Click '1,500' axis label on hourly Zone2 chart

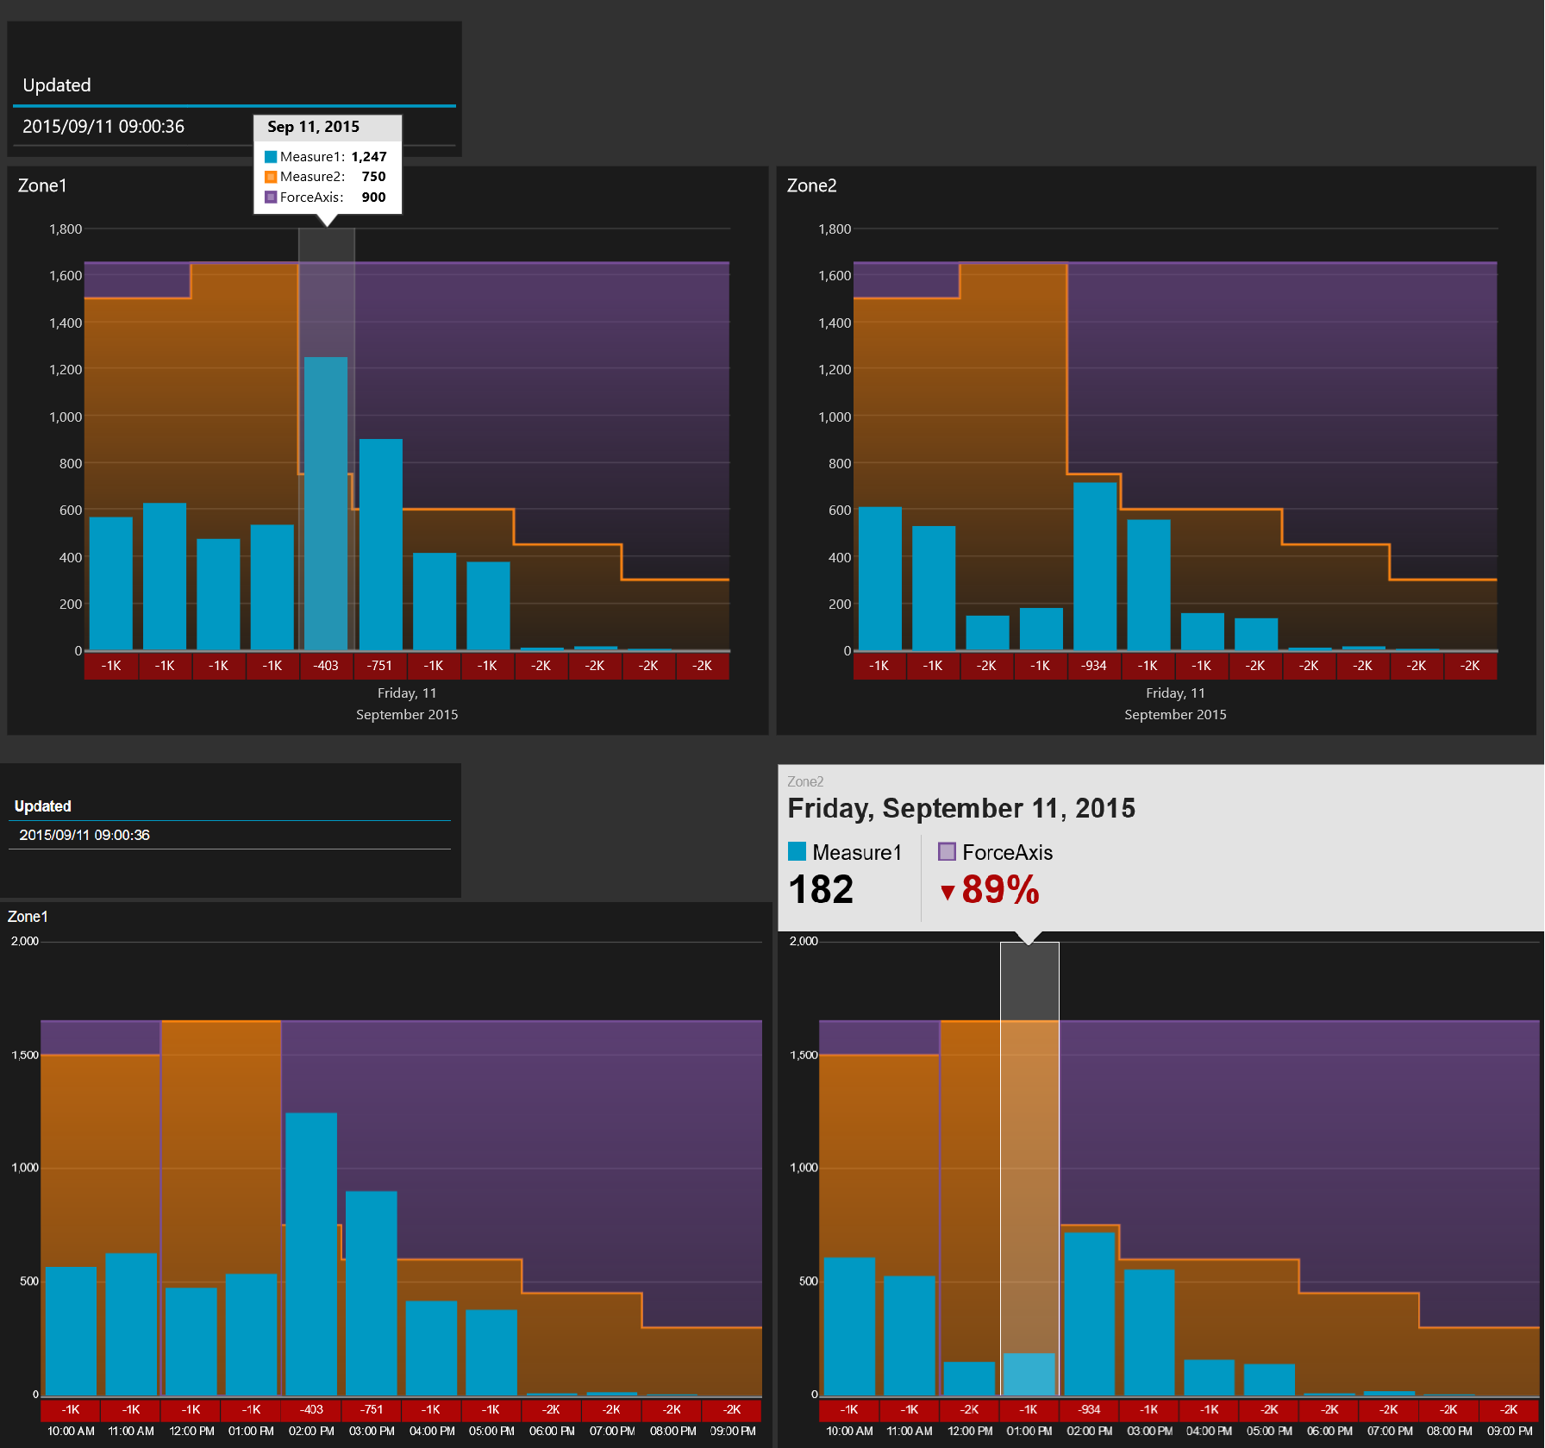pos(804,1055)
